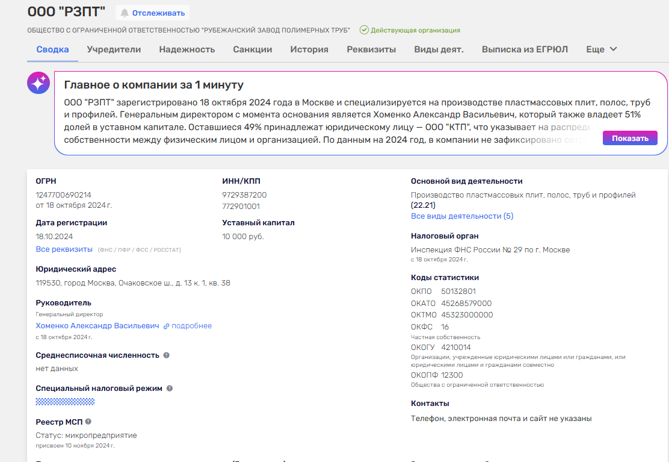Expand the Еще dropdown menu
This screenshot has width=669, height=462.
[x=602, y=49]
